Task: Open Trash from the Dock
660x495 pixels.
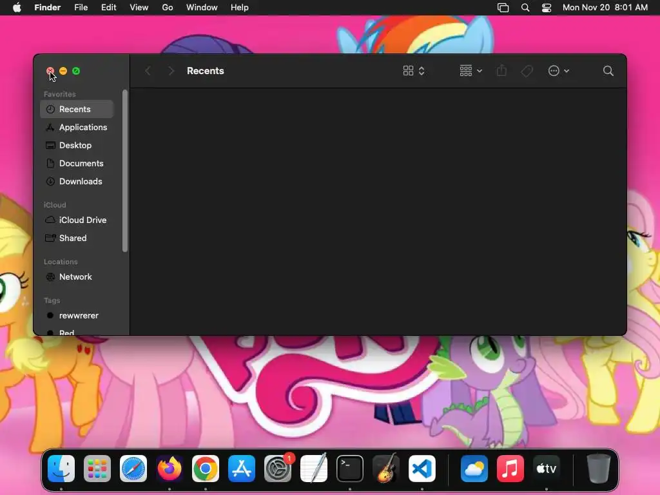Action: tap(598, 469)
